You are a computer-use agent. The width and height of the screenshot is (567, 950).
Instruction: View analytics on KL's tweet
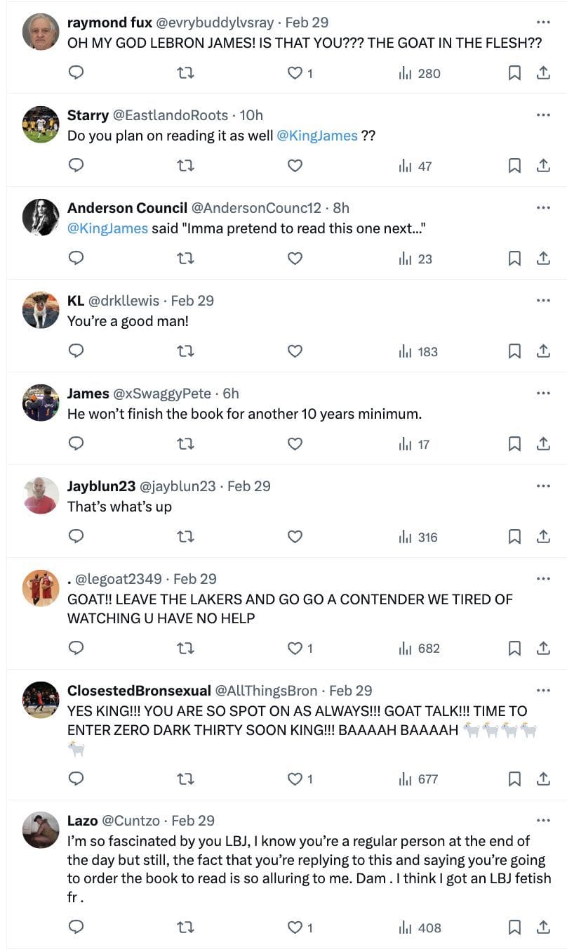[x=418, y=351]
